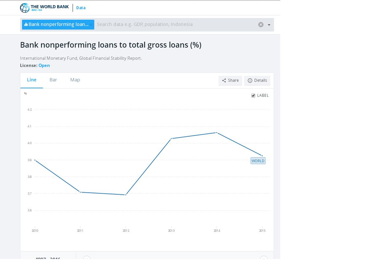Click the World Bank globe logo

[x=25, y=8]
